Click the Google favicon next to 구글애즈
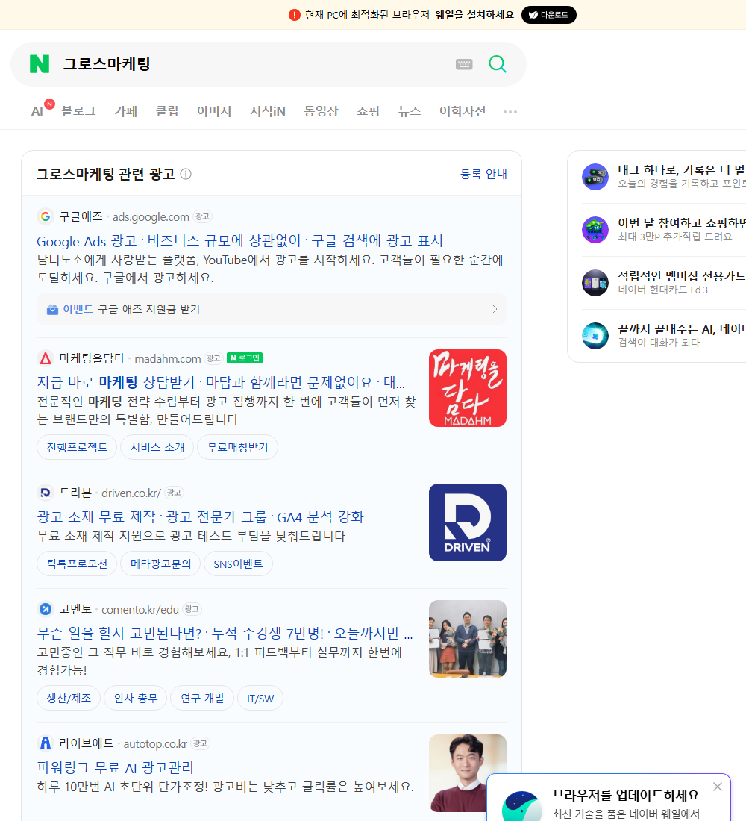Image resolution: width=746 pixels, height=821 pixels. pyautogui.click(x=46, y=216)
